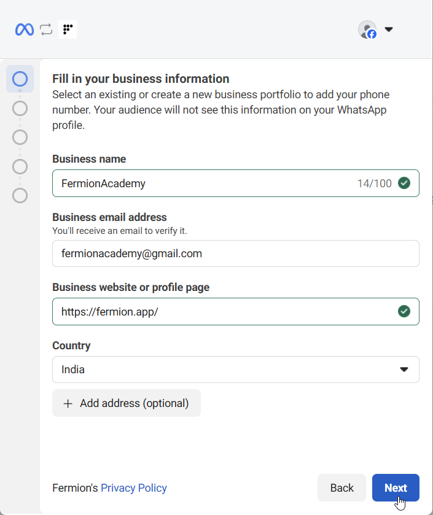The height and width of the screenshot is (515, 433).
Task: Go back with the Back button
Action: pyautogui.click(x=341, y=488)
